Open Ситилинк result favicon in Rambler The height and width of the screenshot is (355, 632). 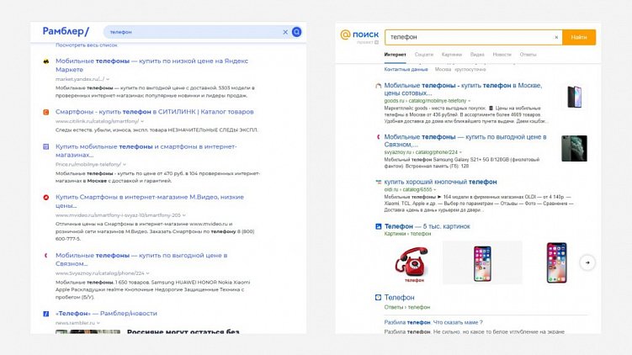[46, 112]
